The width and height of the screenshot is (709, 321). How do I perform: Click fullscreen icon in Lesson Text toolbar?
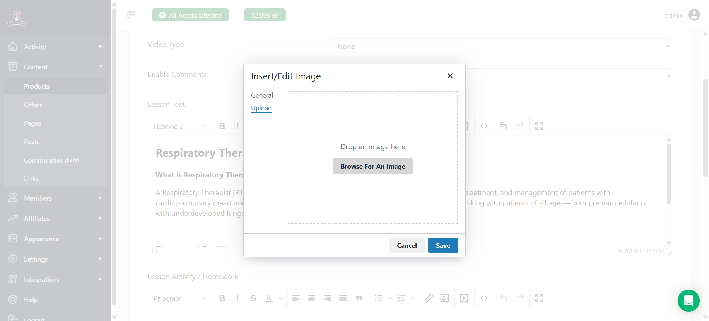point(539,126)
